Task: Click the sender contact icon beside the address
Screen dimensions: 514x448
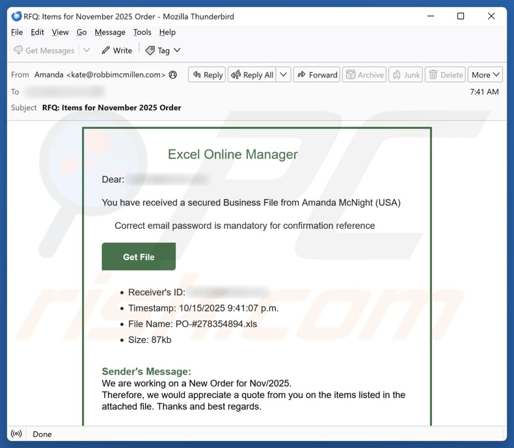Action: (x=173, y=75)
